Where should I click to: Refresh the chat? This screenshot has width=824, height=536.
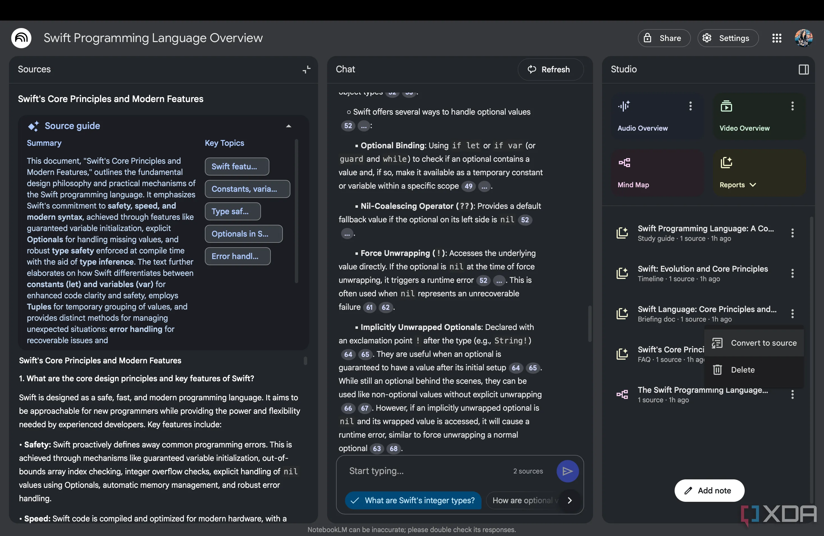point(550,69)
